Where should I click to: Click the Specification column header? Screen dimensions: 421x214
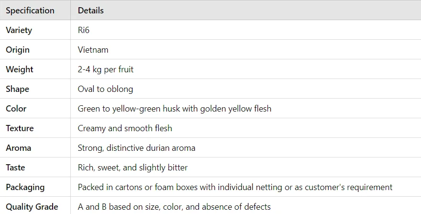pyautogui.click(x=30, y=11)
